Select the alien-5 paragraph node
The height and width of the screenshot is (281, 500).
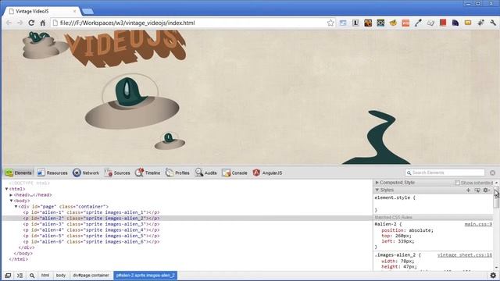(x=91, y=236)
